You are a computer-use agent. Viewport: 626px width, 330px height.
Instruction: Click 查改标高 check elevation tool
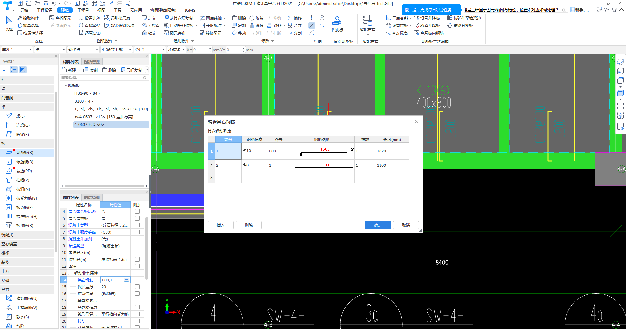click(x=397, y=33)
